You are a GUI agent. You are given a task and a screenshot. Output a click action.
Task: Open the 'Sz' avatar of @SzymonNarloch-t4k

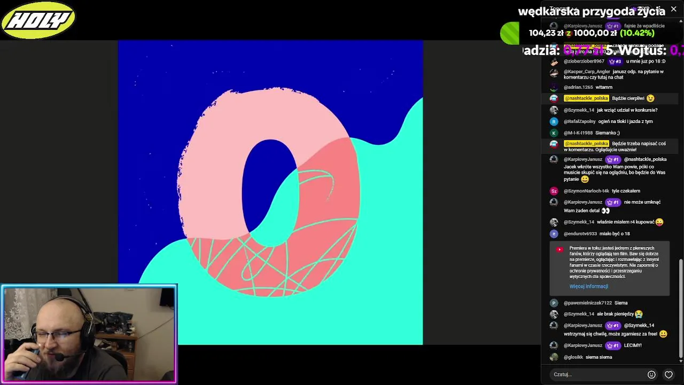click(x=554, y=191)
